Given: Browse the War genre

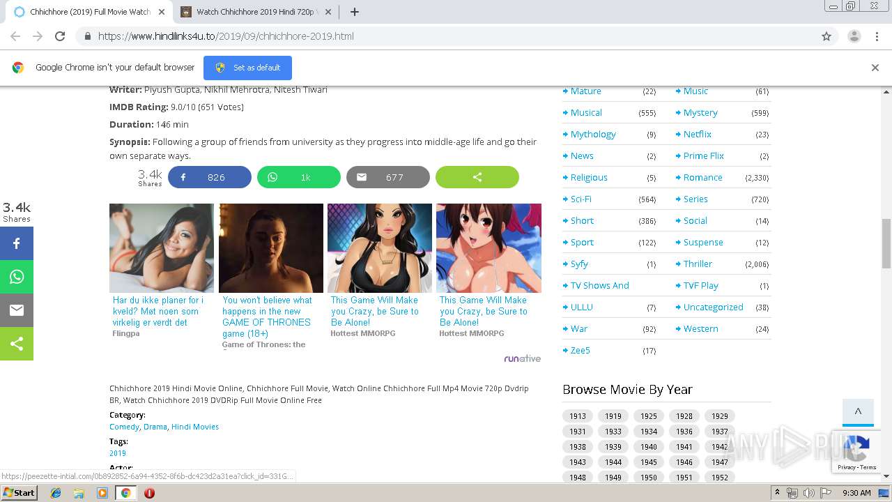Looking at the screenshot, I should click(579, 329).
